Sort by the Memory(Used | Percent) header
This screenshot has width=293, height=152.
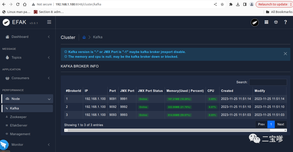pyautogui.click(x=185, y=91)
